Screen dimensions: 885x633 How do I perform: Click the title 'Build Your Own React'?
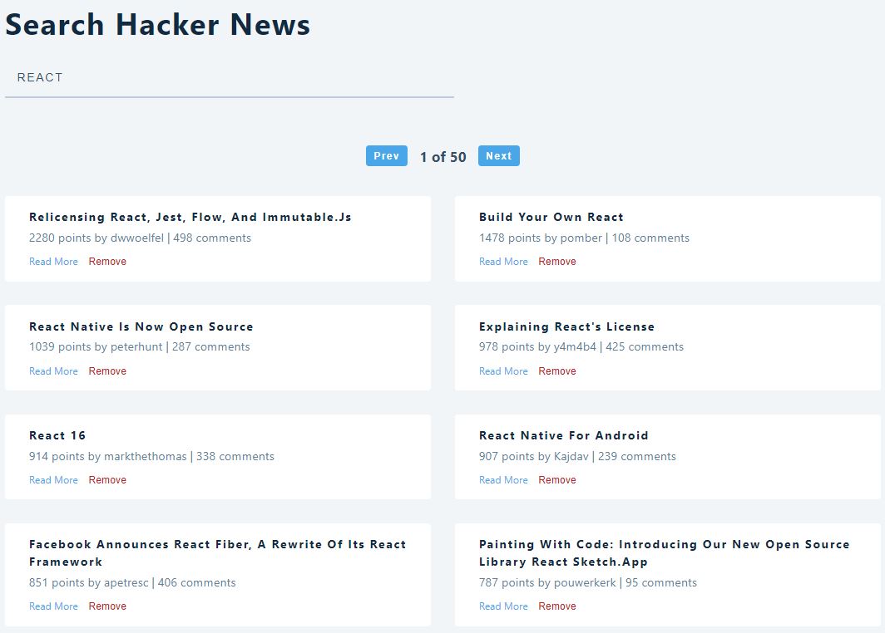click(x=551, y=217)
